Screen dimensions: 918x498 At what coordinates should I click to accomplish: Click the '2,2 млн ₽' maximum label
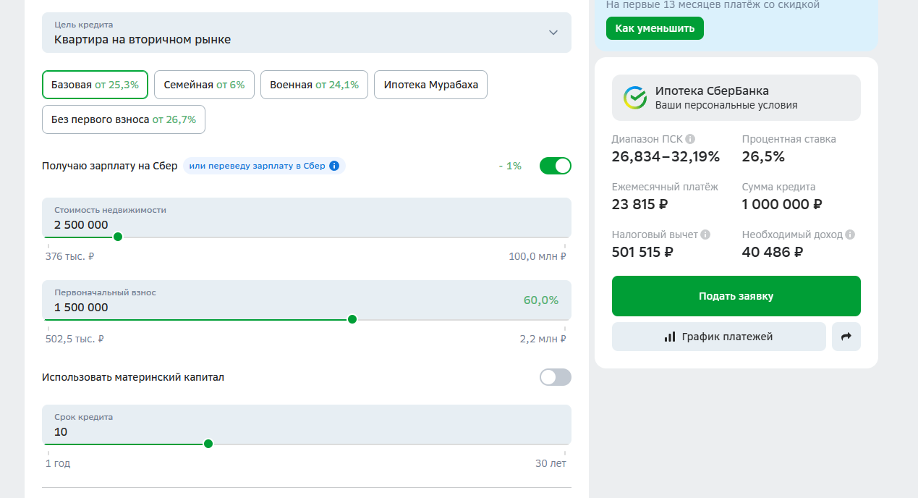[x=543, y=339]
